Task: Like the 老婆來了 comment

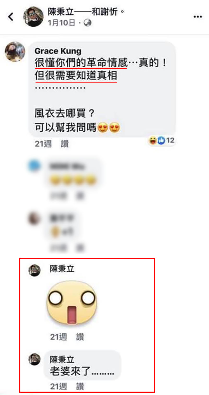Action: tap(80, 387)
